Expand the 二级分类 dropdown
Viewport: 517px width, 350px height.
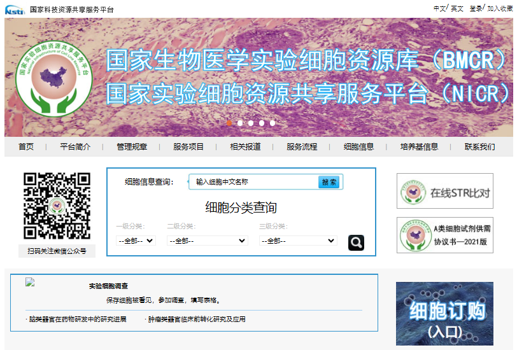click(206, 241)
